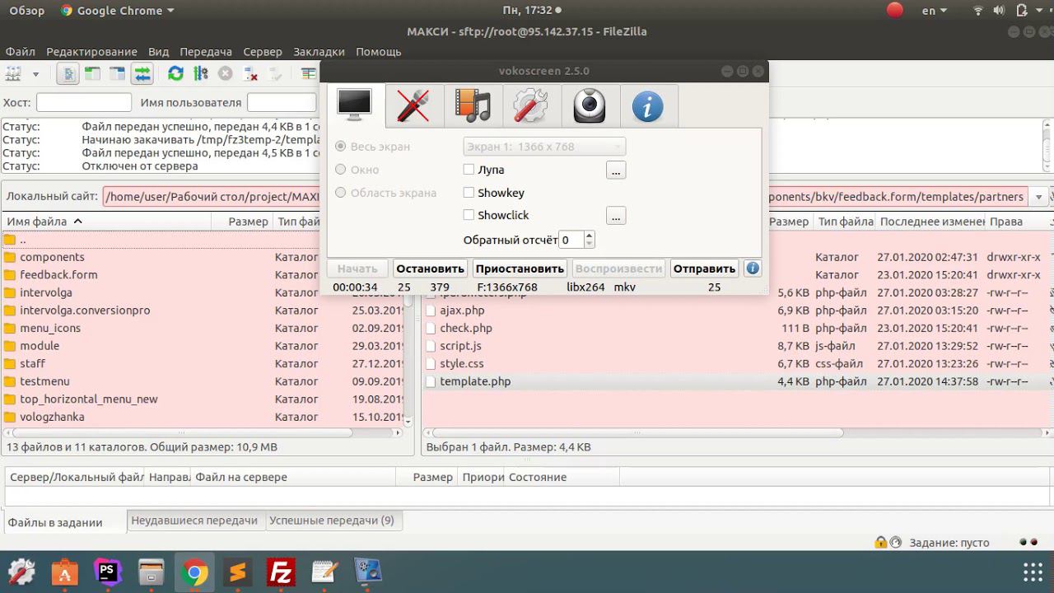Enable the Showclick checkbox
The image size is (1054, 593).
click(x=469, y=215)
